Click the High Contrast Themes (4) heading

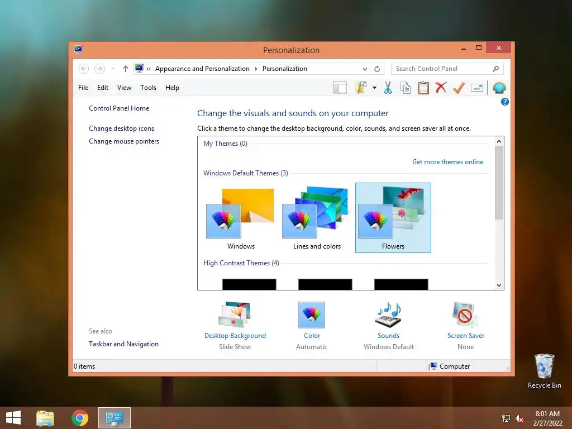(x=241, y=263)
